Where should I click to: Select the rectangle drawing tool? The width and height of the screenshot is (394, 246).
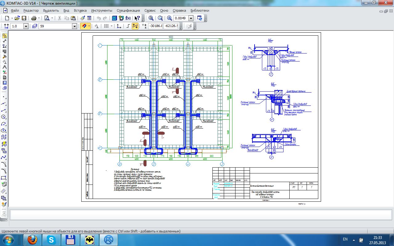4,178
